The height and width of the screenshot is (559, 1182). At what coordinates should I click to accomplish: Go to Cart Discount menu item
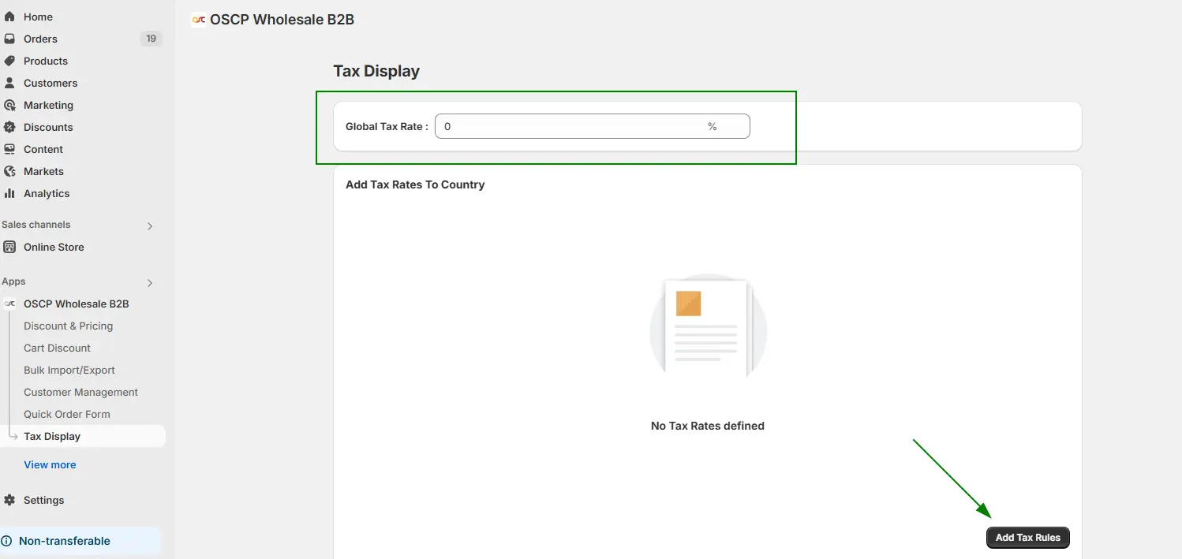pyautogui.click(x=57, y=348)
